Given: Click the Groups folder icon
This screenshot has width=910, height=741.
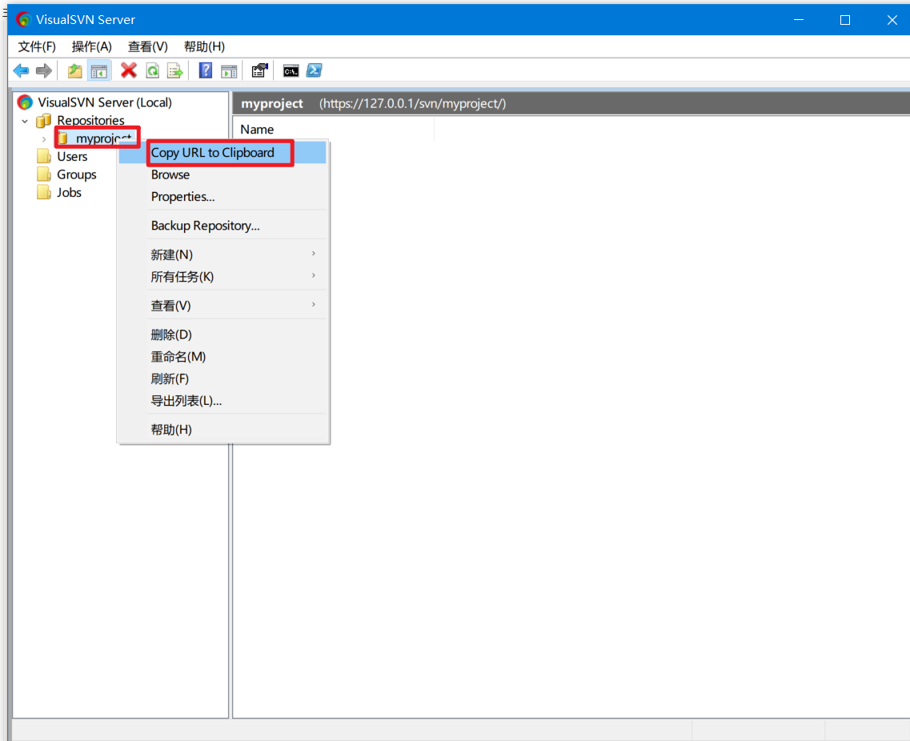Looking at the screenshot, I should (x=44, y=174).
